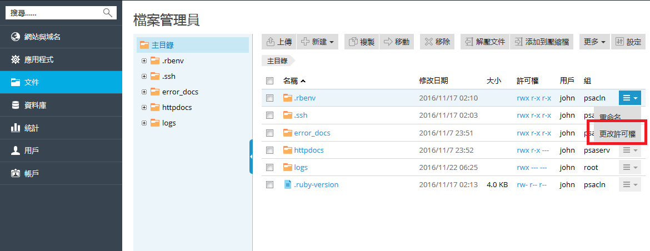Image resolution: width=650 pixels, height=251 pixels.
Task: Toggle the select-all checkbox in the header
Action: 269,81
